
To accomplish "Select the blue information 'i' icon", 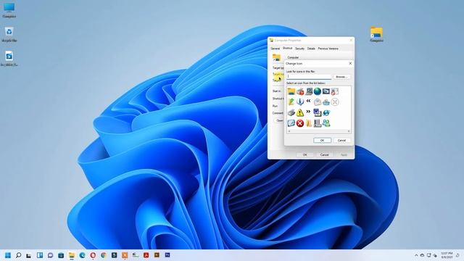I will (300, 101).
